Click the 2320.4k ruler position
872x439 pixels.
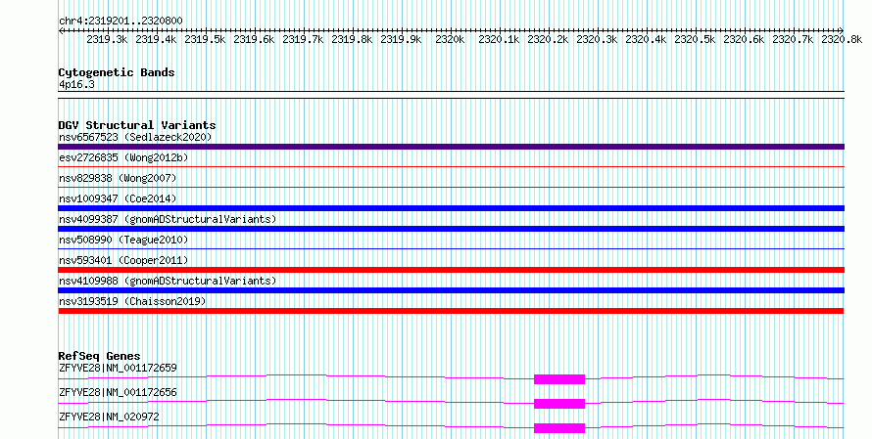(646, 39)
